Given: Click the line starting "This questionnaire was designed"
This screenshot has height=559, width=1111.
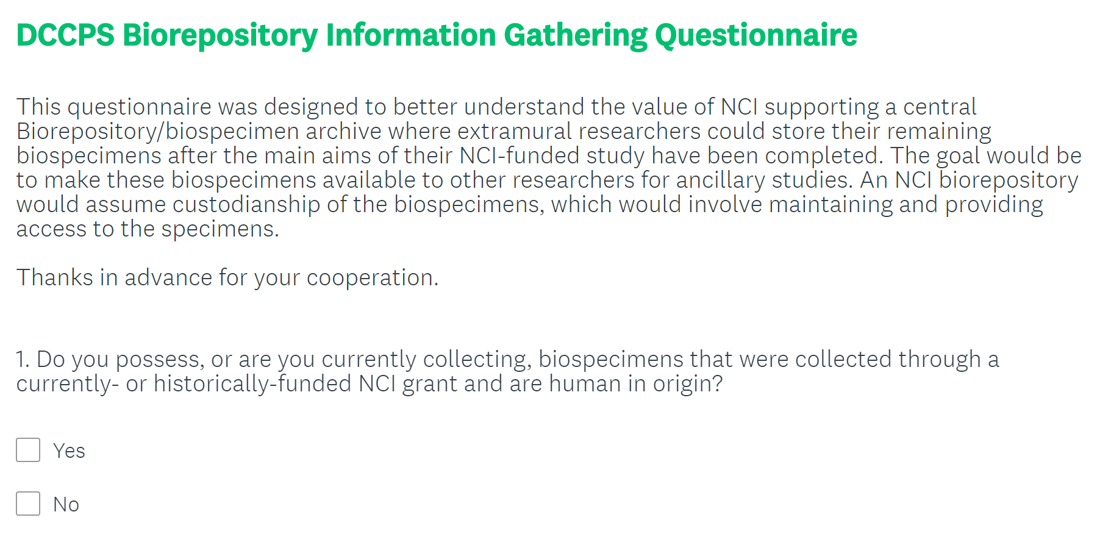Looking at the screenshot, I should 496,107.
